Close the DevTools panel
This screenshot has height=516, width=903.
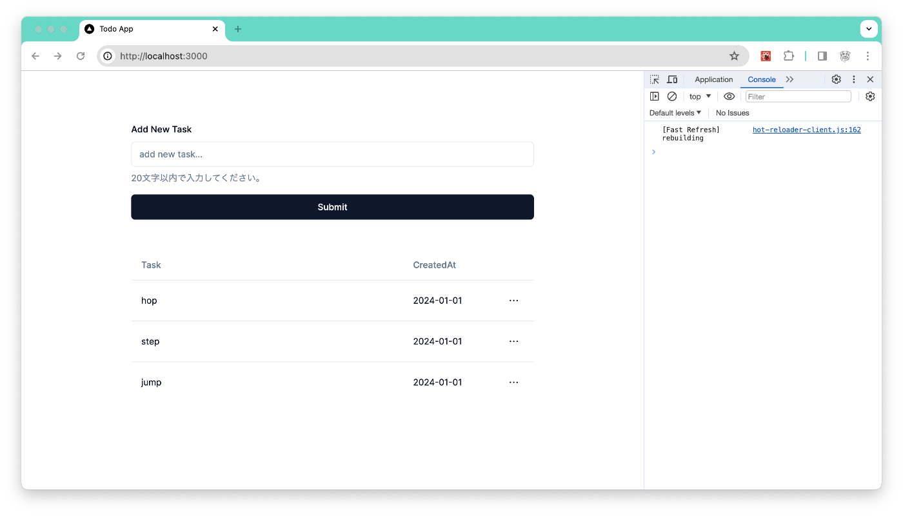click(x=870, y=79)
